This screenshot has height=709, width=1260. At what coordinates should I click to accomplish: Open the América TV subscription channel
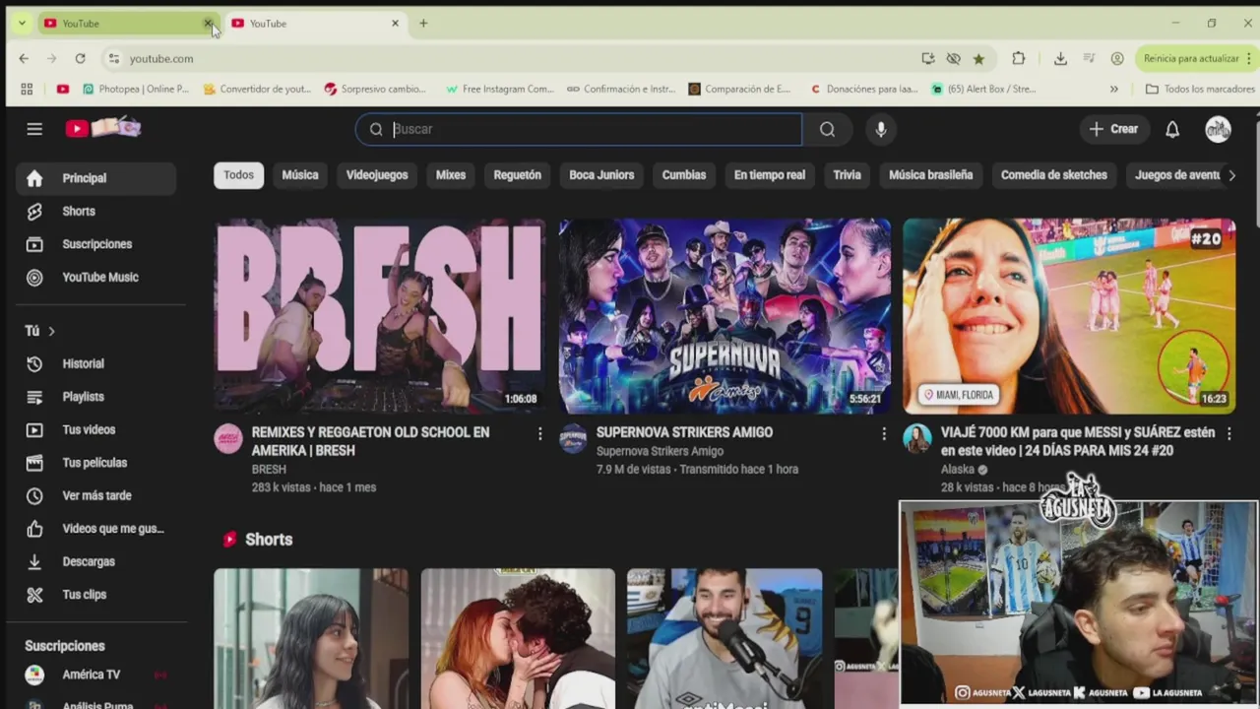(x=95, y=675)
